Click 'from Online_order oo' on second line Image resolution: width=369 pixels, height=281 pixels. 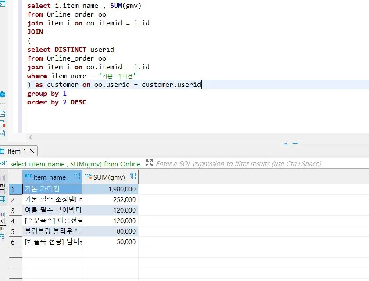67,14
